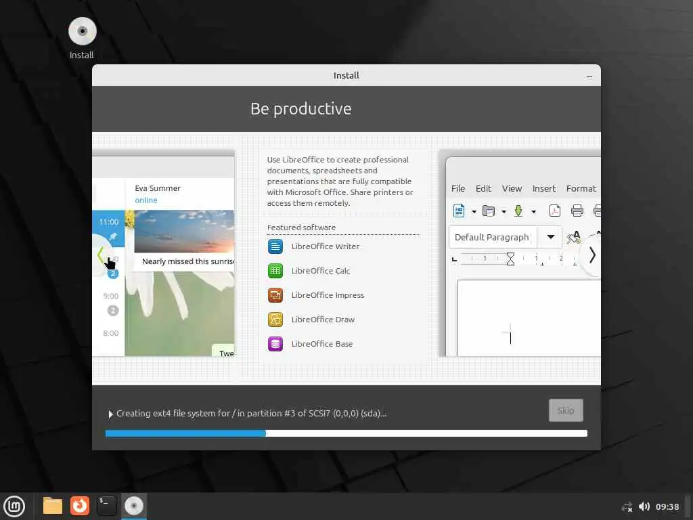Click the LibreOffice Base icon
This screenshot has width=693, height=520.
(275, 343)
